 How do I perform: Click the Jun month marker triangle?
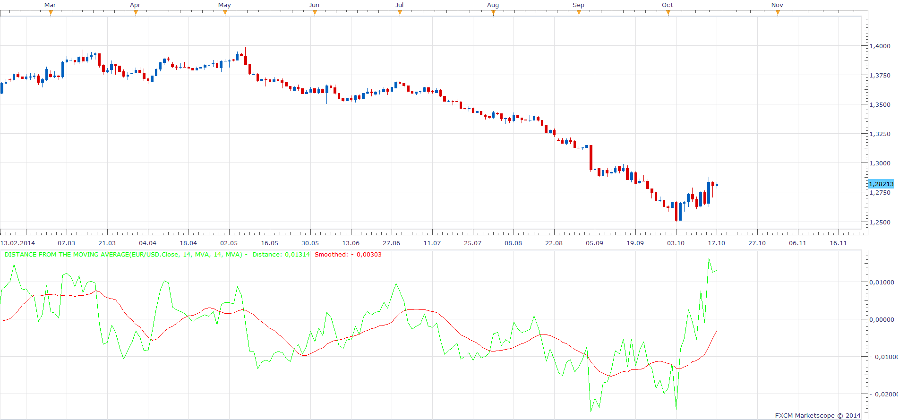[315, 13]
